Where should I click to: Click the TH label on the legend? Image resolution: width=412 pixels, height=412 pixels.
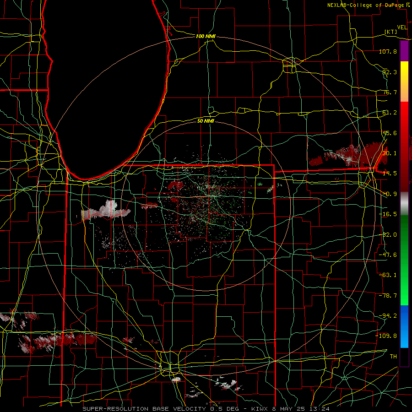pyautogui.click(x=393, y=356)
